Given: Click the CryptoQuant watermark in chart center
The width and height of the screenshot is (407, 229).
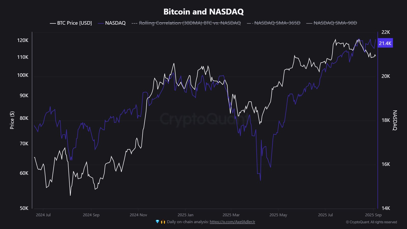Looking at the screenshot, I should pyautogui.click(x=203, y=119).
